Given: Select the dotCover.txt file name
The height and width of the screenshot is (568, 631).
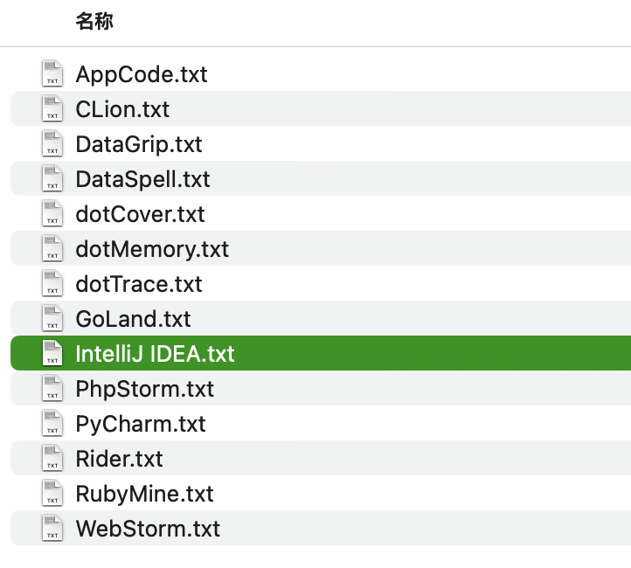Looking at the screenshot, I should (x=140, y=214).
